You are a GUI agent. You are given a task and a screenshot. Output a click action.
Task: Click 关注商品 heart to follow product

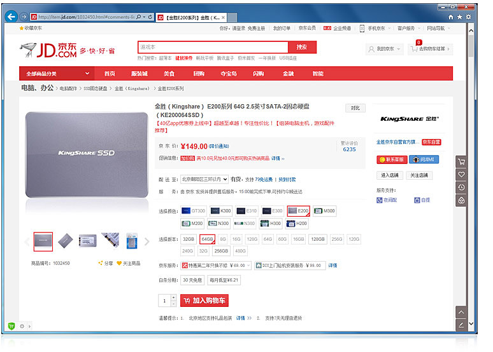[119, 263]
